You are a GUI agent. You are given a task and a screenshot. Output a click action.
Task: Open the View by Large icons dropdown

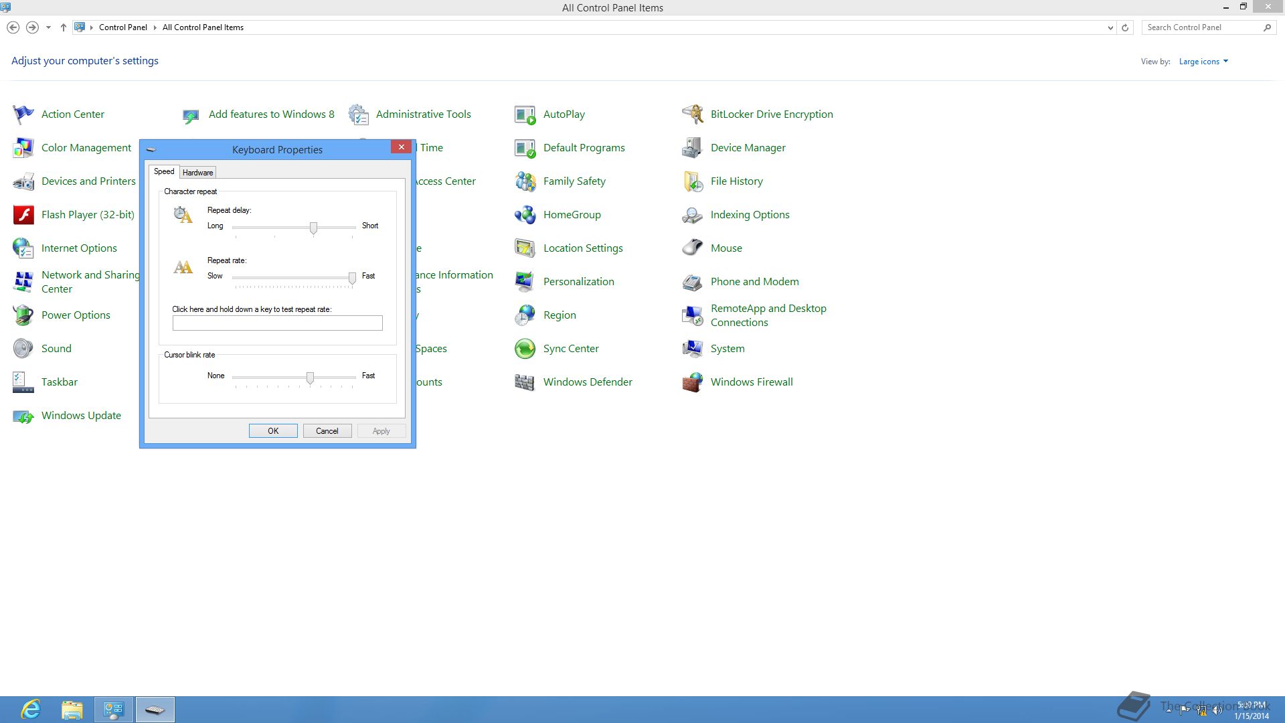[1203, 62]
